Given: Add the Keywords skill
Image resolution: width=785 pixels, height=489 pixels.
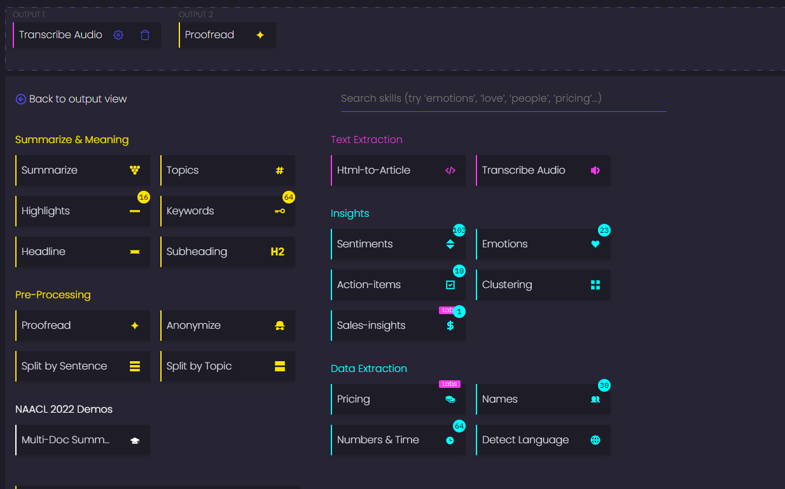Looking at the screenshot, I should click(228, 211).
